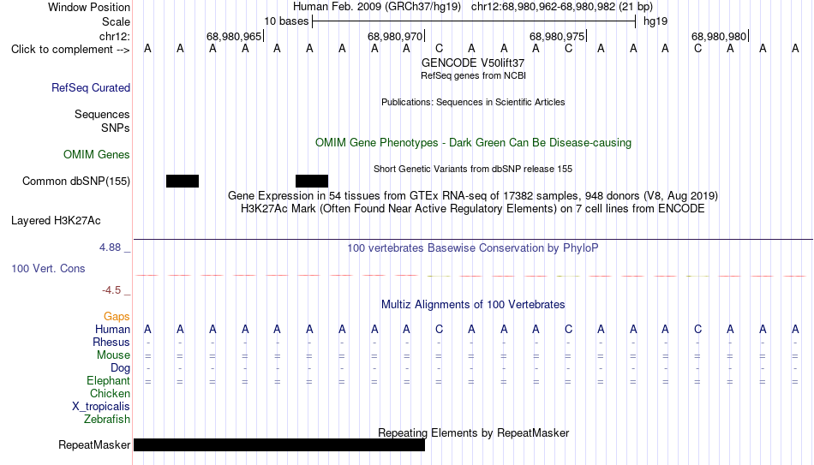Click 'Multiz Alignments of 100 Vertebrates' title
This screenshot has width=814, height=465.
tap(473, 305)
